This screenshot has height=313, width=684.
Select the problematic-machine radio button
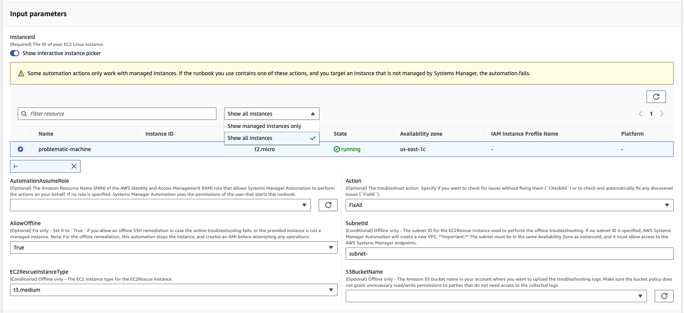click(20, 149)
